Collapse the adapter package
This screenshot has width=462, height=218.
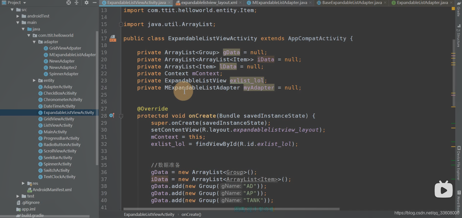pos(34,42)
